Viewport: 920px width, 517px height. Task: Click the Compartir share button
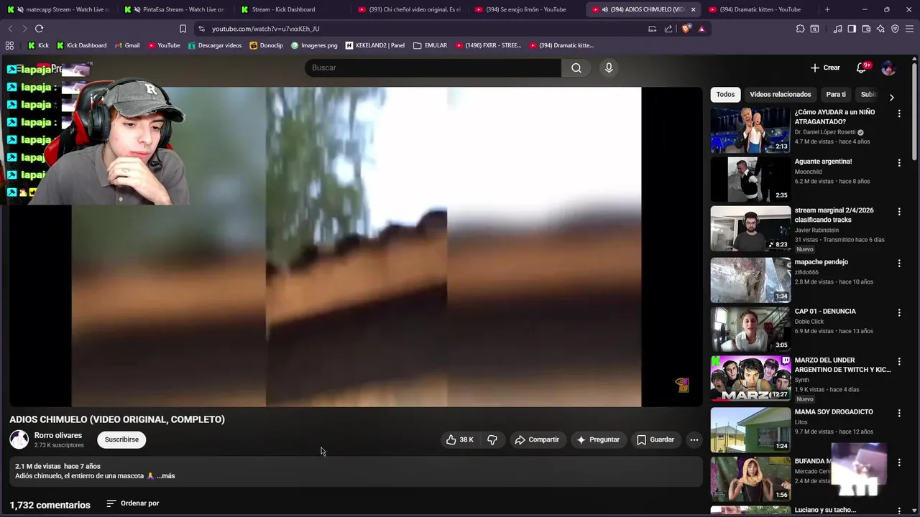[537, 439]
